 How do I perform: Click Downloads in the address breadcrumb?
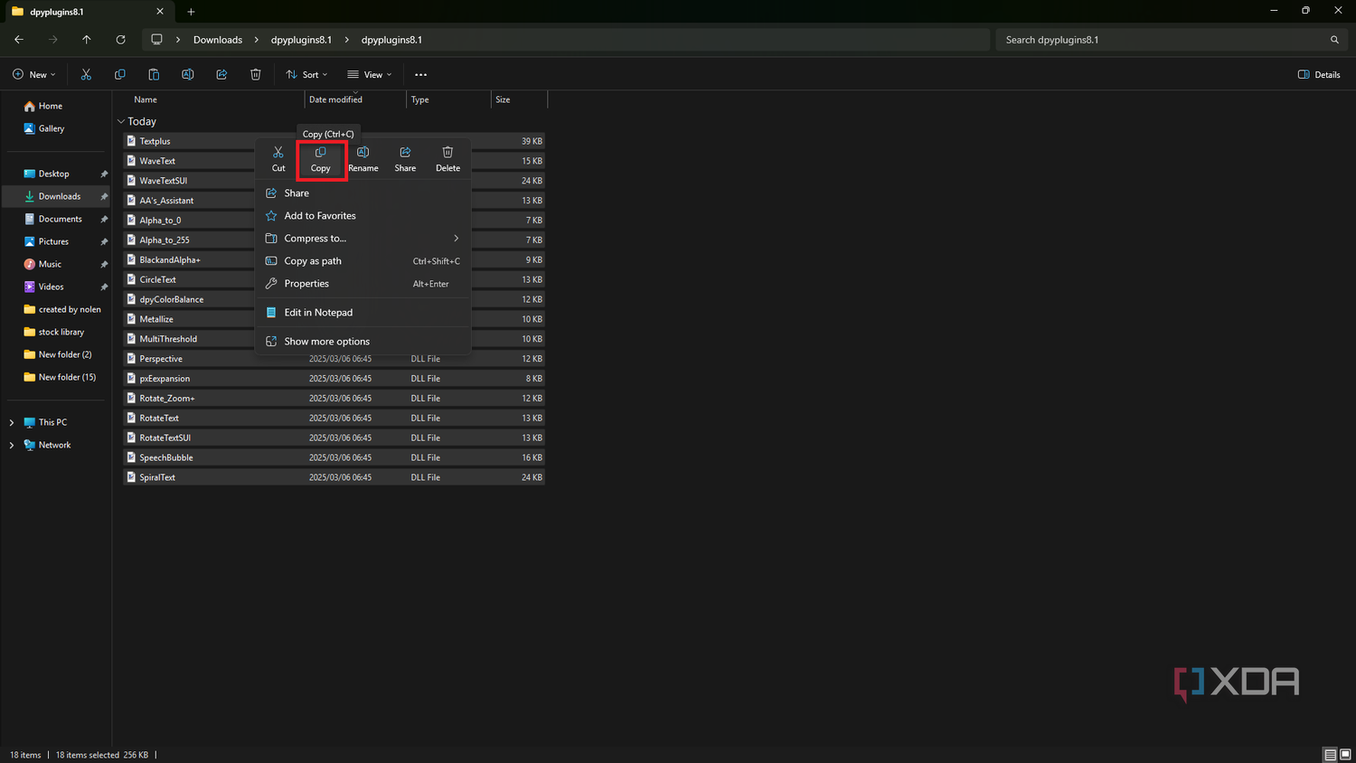click(x=218, y=40)
